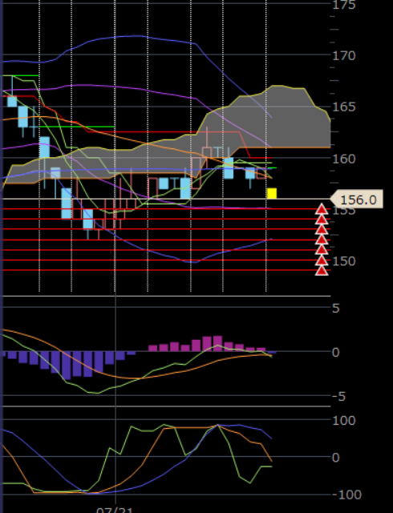Click the -100 label on the oscillator axis
393x513 pixels.
tap(346, 495)
